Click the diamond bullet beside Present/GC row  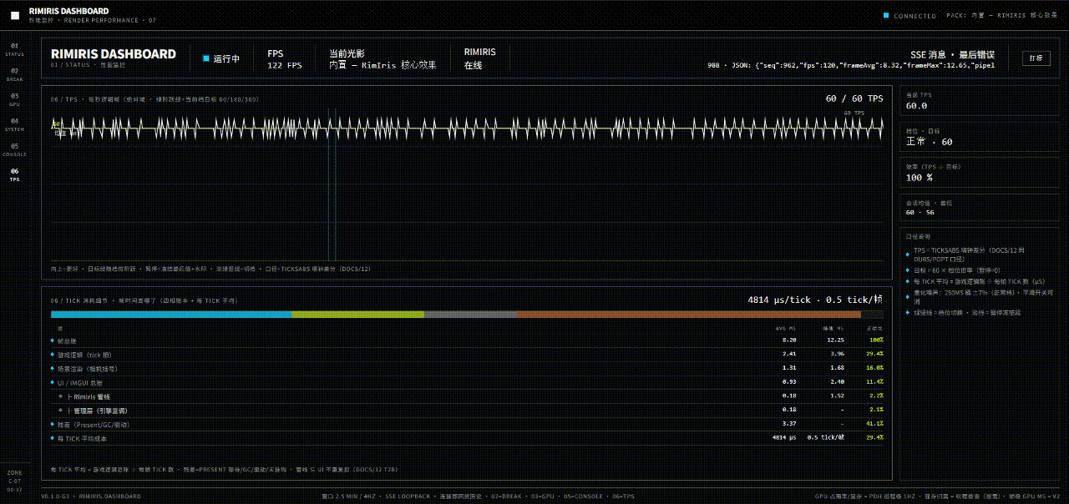53,424
